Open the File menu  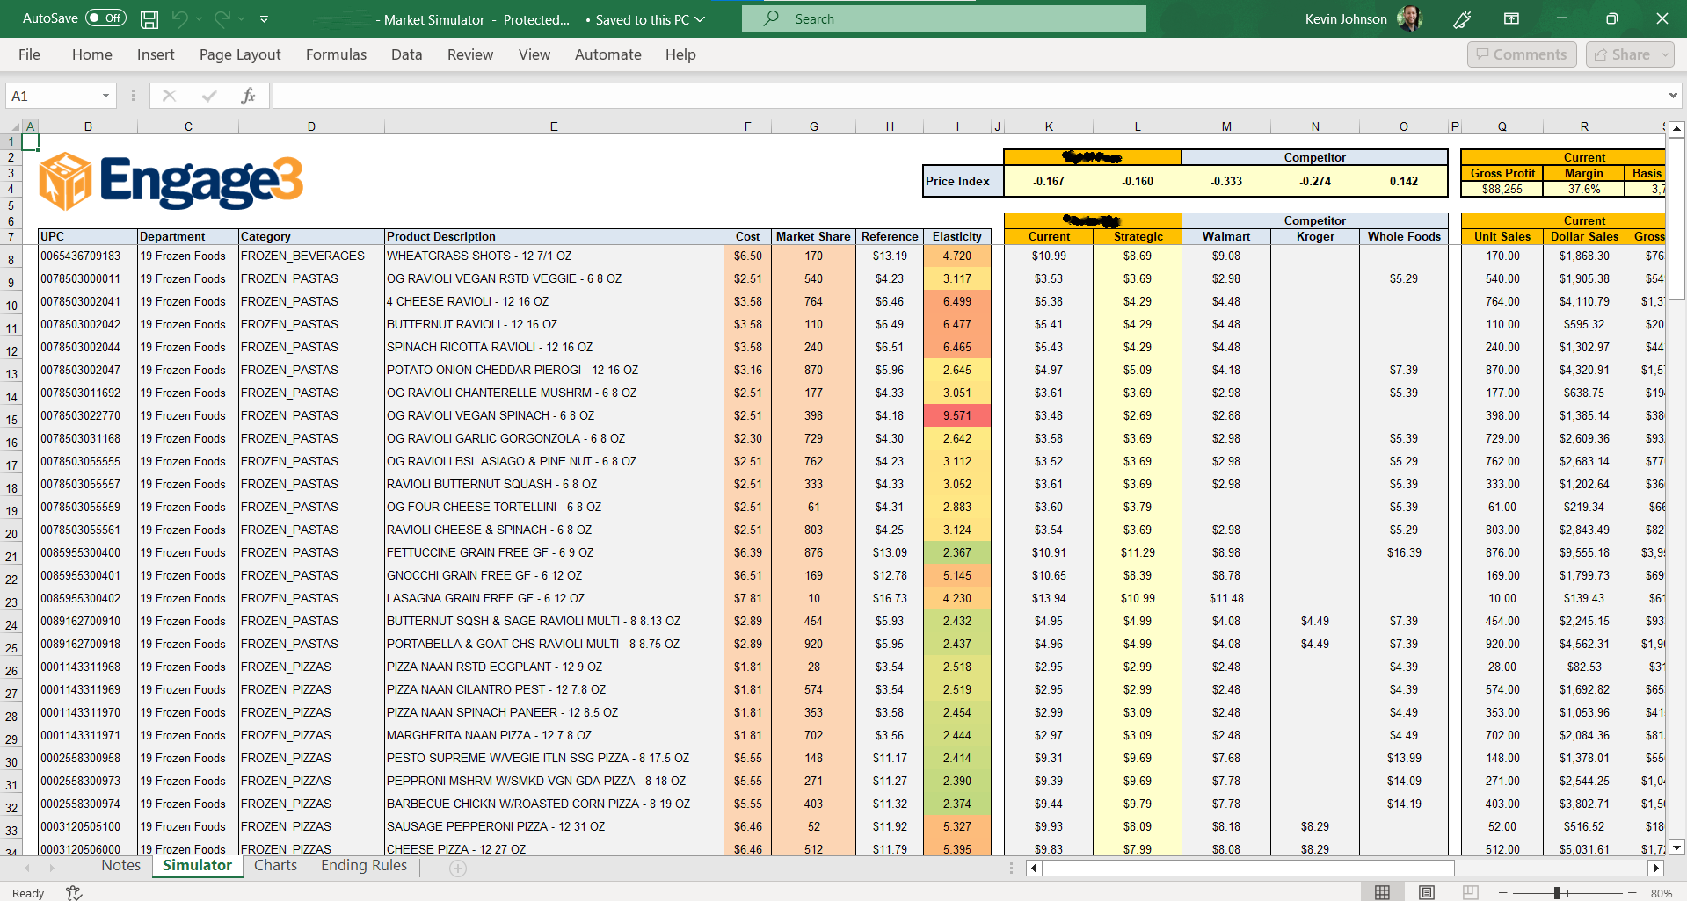(x=29, y=54)
